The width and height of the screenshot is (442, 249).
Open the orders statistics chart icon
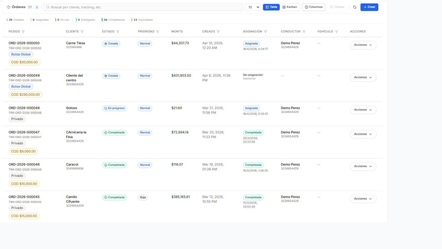pyautogui.click(x=37, y=7)
